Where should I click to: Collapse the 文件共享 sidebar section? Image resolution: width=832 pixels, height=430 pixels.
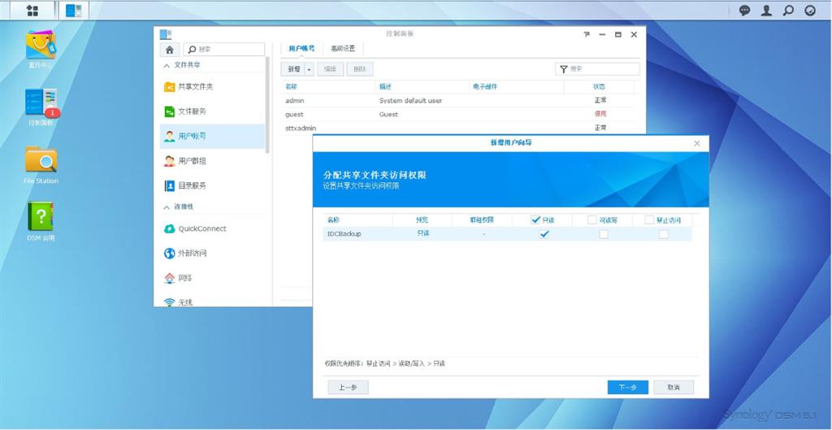(x=167, y=65)
